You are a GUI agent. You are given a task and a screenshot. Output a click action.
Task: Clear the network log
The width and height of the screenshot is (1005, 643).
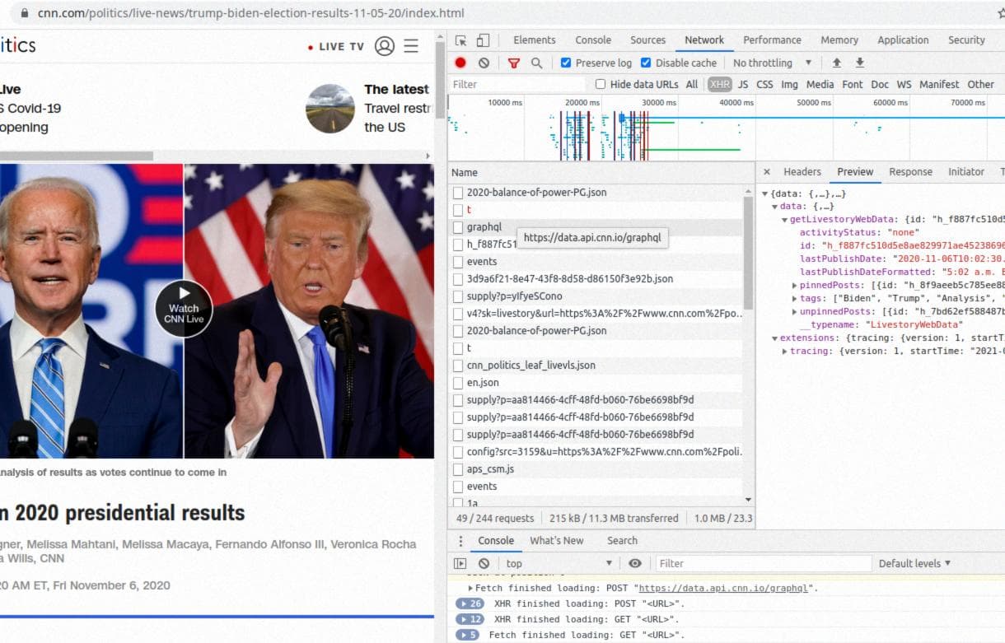(484, 63)
